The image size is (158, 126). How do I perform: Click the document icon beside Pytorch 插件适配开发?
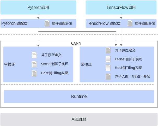pos(47,23)
